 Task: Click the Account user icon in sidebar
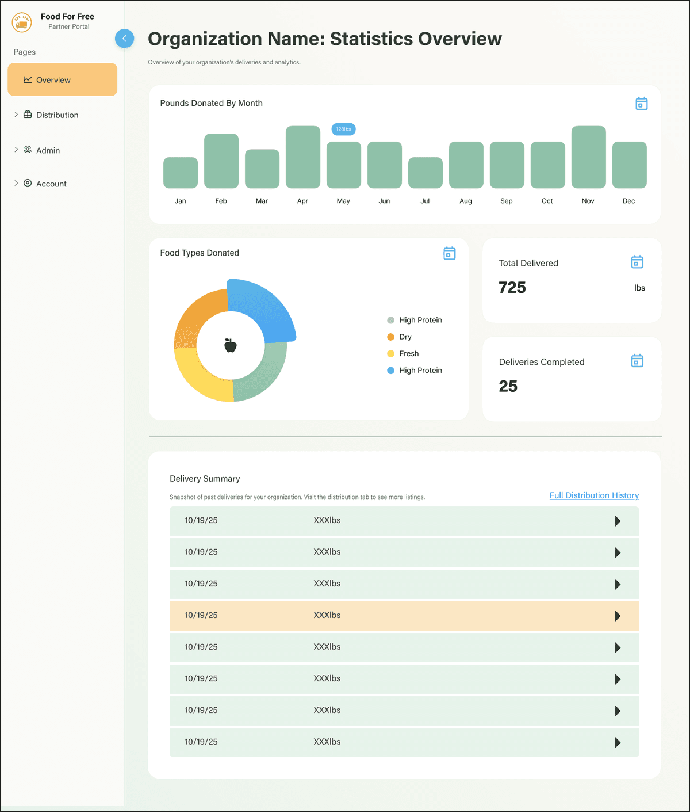tap(28, 184)
